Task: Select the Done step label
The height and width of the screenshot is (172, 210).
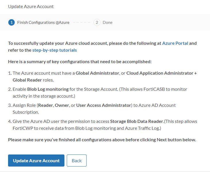Action: pos(107,22)
